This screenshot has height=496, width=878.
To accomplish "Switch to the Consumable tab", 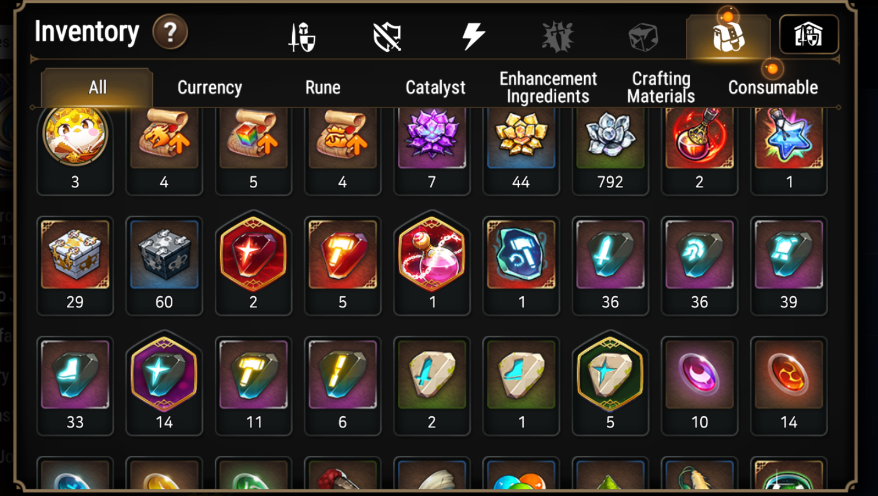I will coord(773,88).
